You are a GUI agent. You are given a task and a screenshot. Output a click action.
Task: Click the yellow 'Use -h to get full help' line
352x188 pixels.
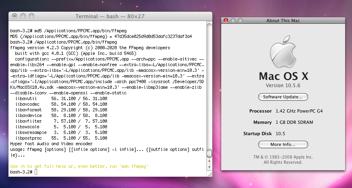pos(80,167)
